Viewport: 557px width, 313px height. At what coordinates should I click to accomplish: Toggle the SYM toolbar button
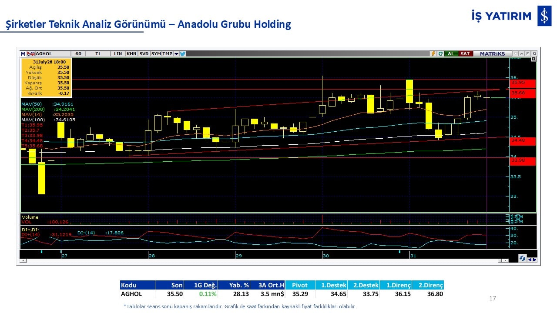[x=156, y=54]
